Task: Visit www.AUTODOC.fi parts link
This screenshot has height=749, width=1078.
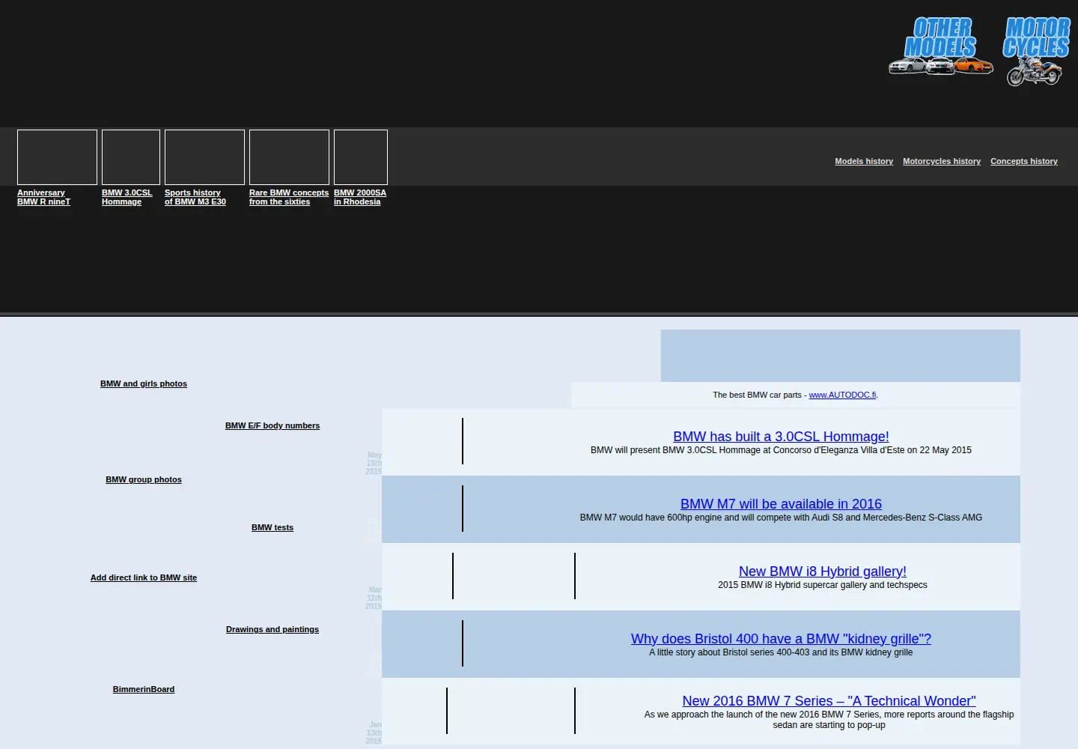Action: (842, 395)
